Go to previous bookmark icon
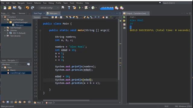 pos(84,17)
